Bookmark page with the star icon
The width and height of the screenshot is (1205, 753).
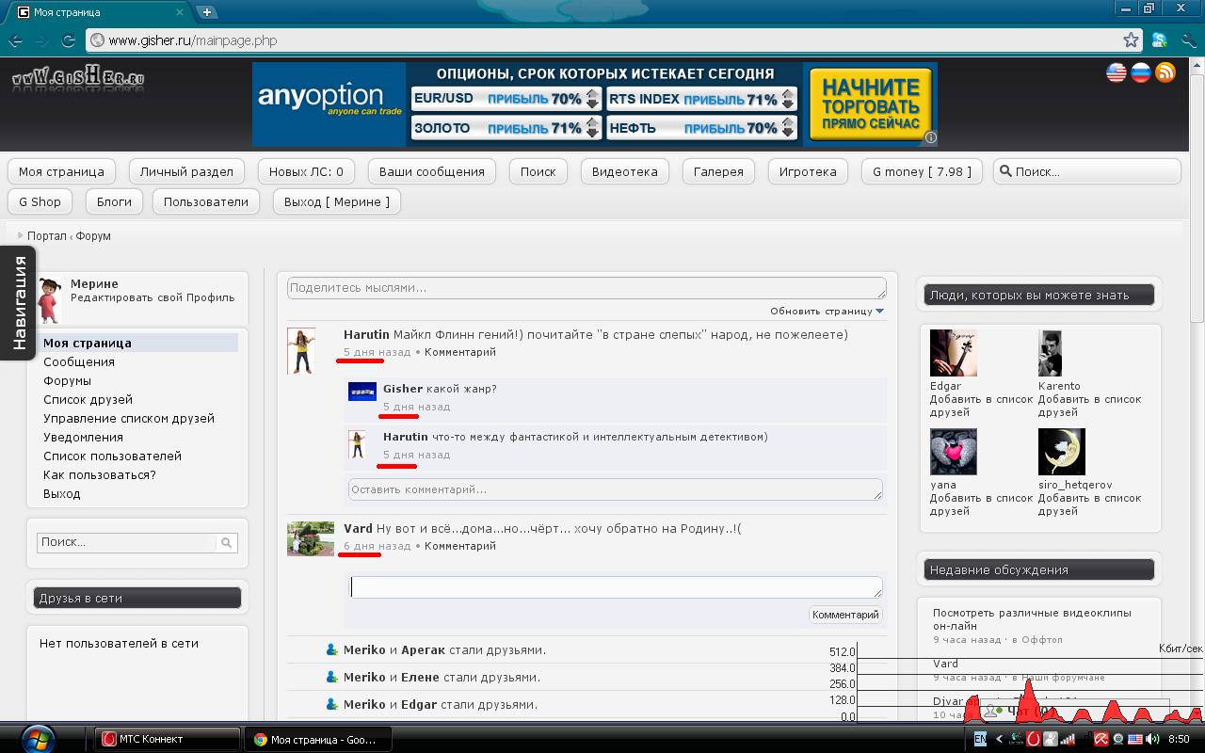pos(1131,40)
